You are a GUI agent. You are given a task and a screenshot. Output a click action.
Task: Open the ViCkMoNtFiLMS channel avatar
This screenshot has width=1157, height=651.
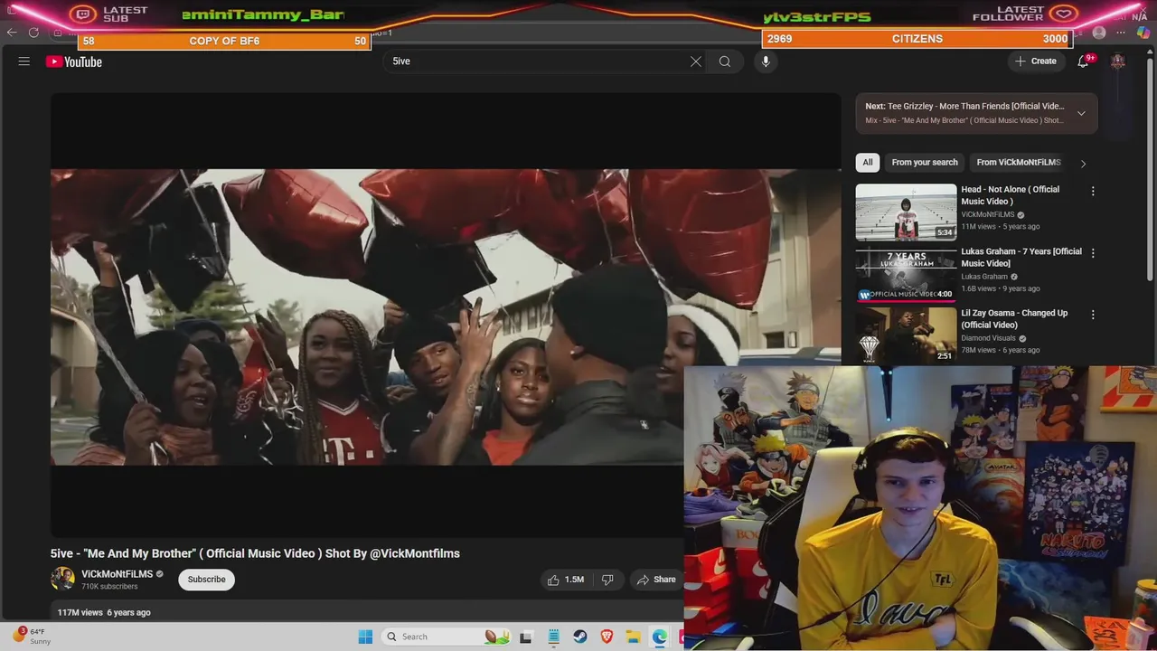point(62,579)
